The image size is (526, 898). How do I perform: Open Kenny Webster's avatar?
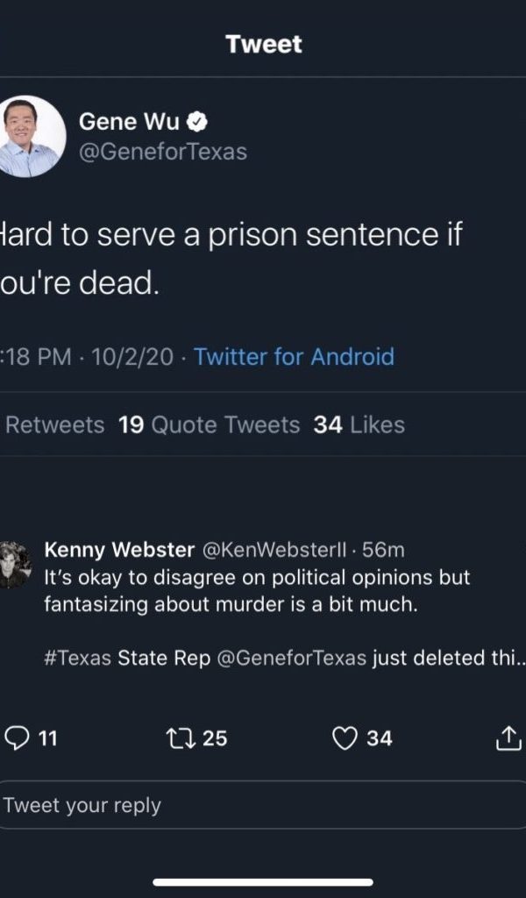(x=13, y=565)
